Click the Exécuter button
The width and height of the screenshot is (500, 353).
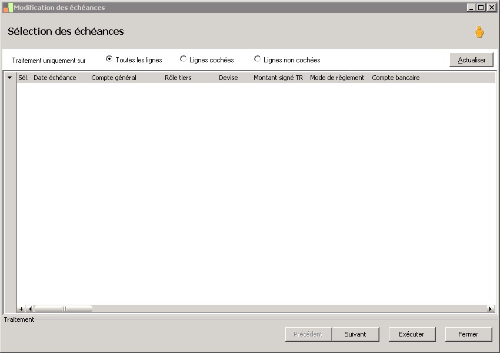(412, 334)
